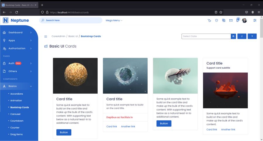The height and width of the screenshot is (141, 263).
Task: Click the Select Date input field
Action: point(206,36)
